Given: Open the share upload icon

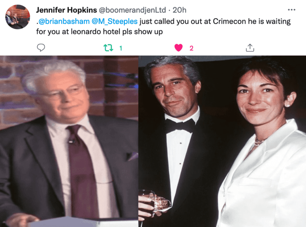Looking at the screenshot, I should click(250, 48).
